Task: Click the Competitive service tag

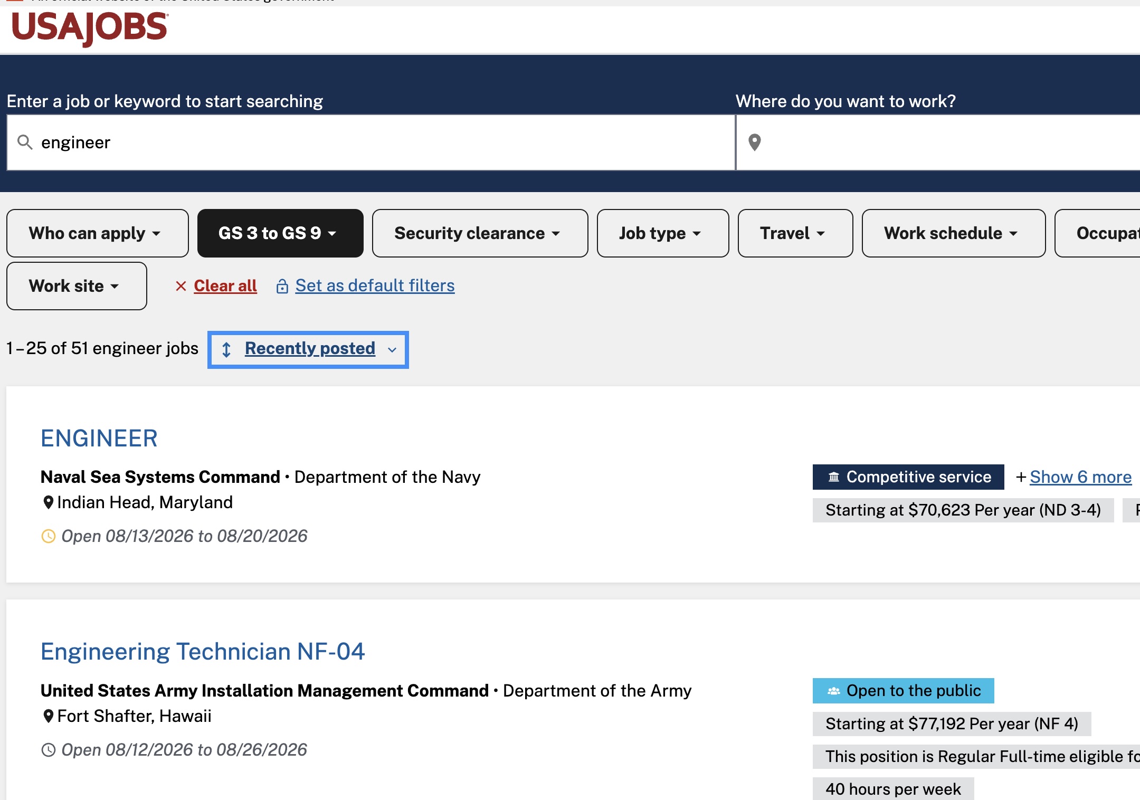Action: point(908,477)
